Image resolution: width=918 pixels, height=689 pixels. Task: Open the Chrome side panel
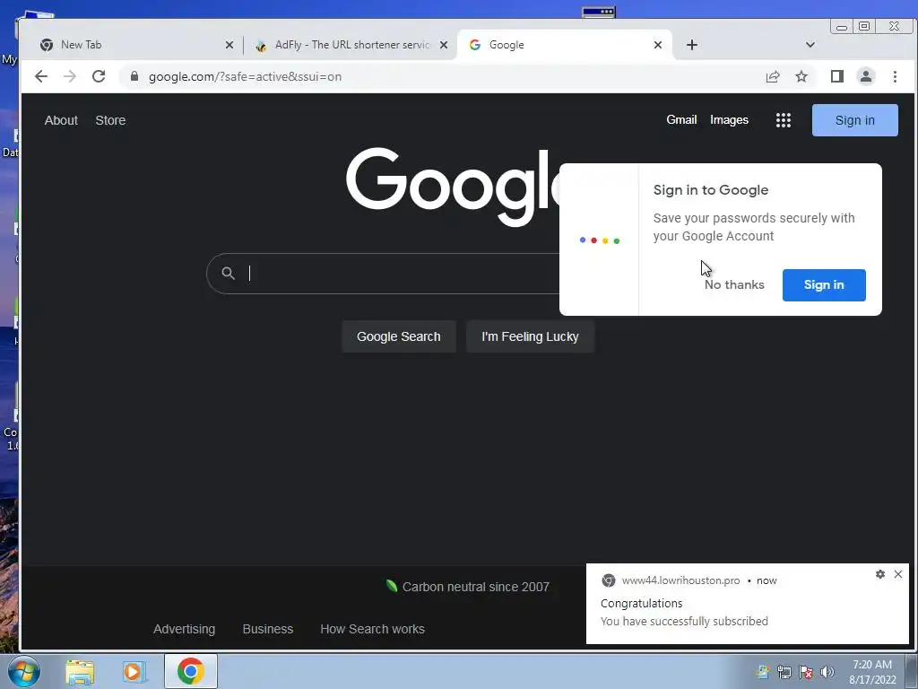tap(837, 77)
